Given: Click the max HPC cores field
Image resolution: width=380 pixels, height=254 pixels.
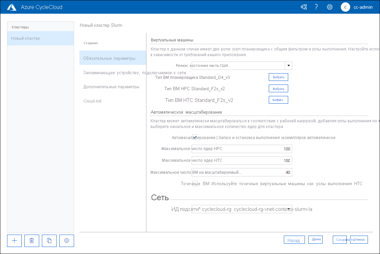Looking at the screenshot, I should click(242, 149).
